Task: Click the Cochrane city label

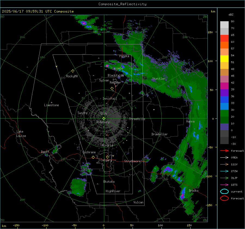Action: click(x=89, y=152)
